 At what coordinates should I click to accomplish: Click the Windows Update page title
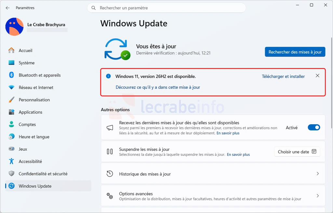[134, 23]
